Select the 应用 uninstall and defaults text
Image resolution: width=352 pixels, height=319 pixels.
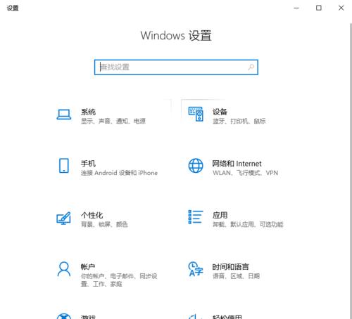248,224
